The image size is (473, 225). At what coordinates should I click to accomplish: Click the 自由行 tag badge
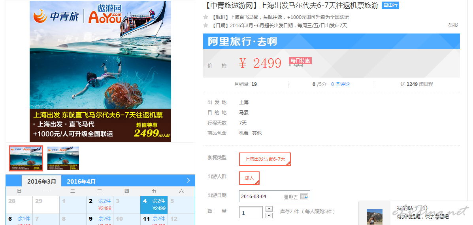[x=390, y=5]
